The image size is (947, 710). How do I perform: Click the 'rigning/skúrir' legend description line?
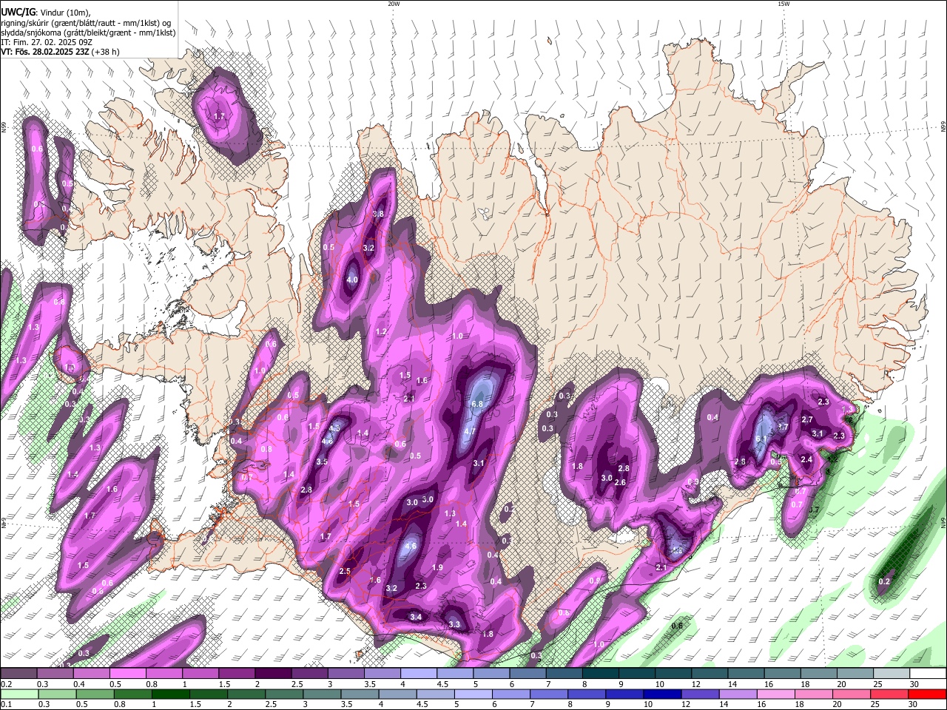tap(87, 23)
